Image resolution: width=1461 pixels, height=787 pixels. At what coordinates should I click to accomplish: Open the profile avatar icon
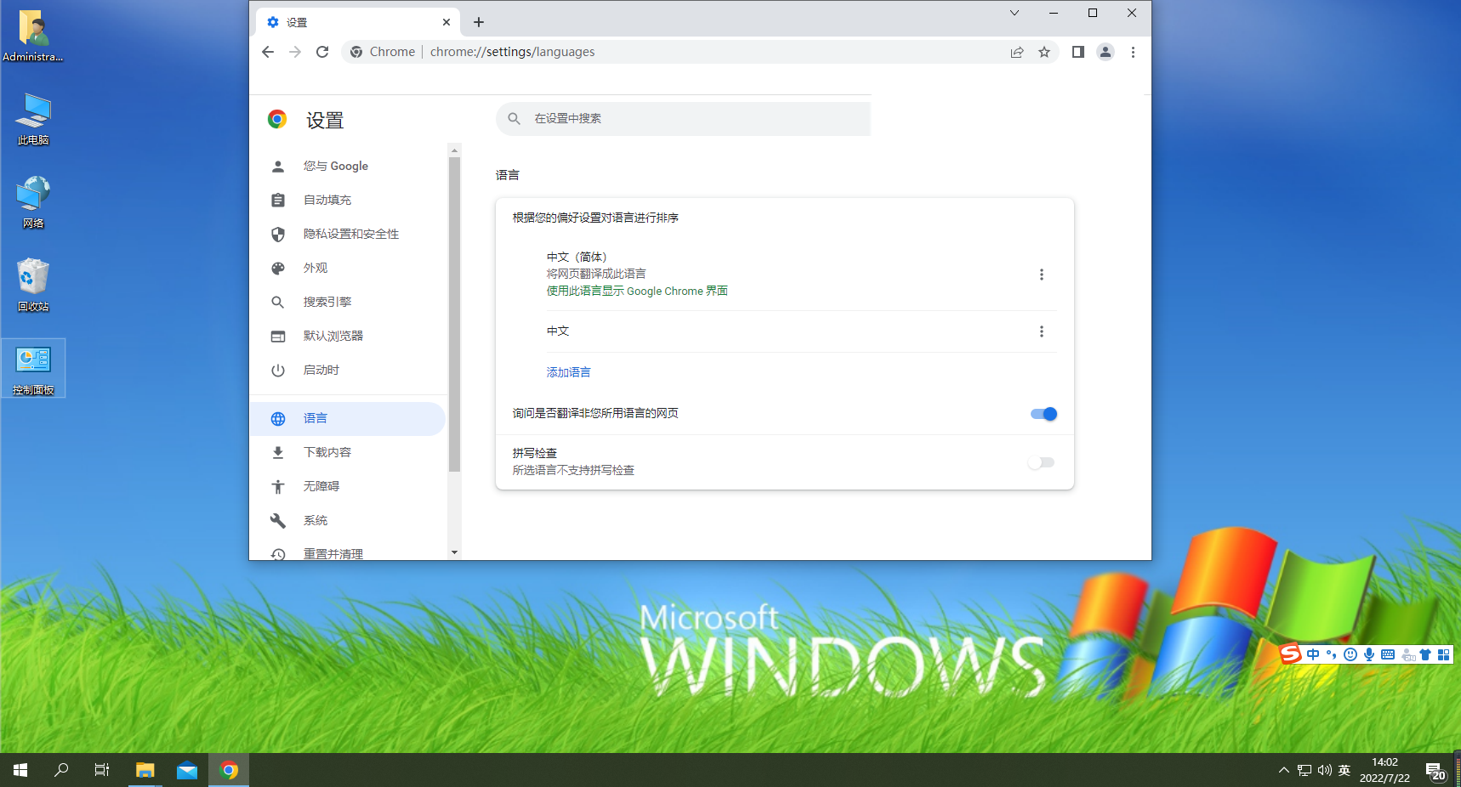[1106, 52]
